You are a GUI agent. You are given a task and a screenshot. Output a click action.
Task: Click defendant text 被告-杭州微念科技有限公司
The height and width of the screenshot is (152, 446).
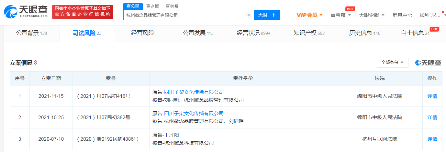pos(183,143)
